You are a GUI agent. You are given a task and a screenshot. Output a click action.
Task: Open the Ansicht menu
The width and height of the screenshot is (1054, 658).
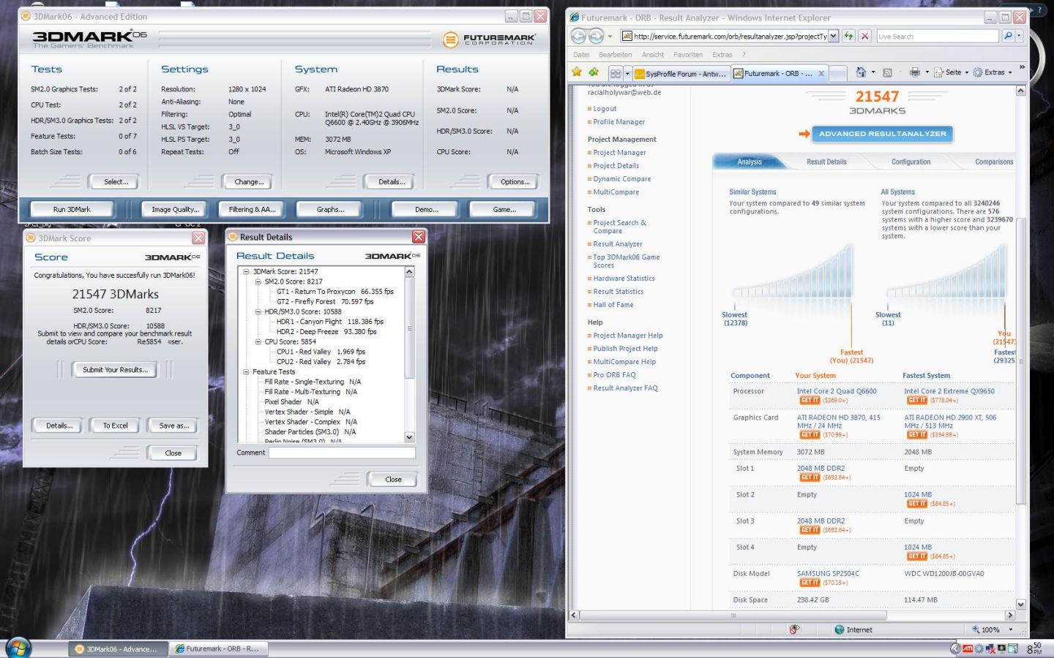[x=653, y=55]
